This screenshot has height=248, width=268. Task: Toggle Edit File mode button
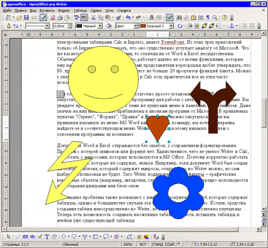coord(43,17)
